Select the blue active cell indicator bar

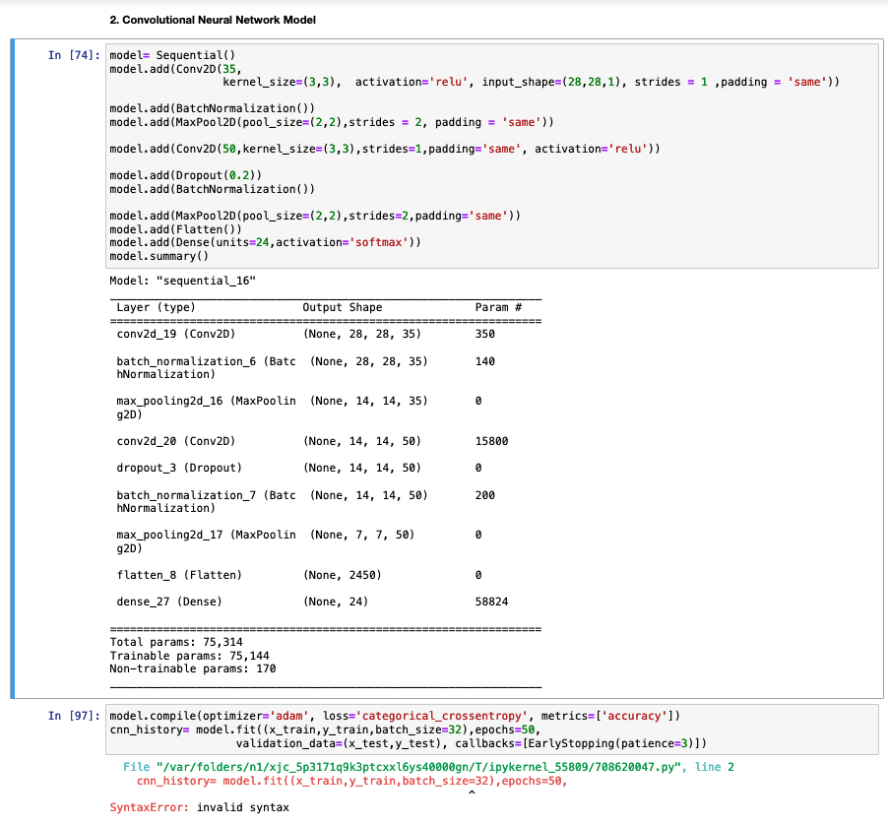click(12, 374)
